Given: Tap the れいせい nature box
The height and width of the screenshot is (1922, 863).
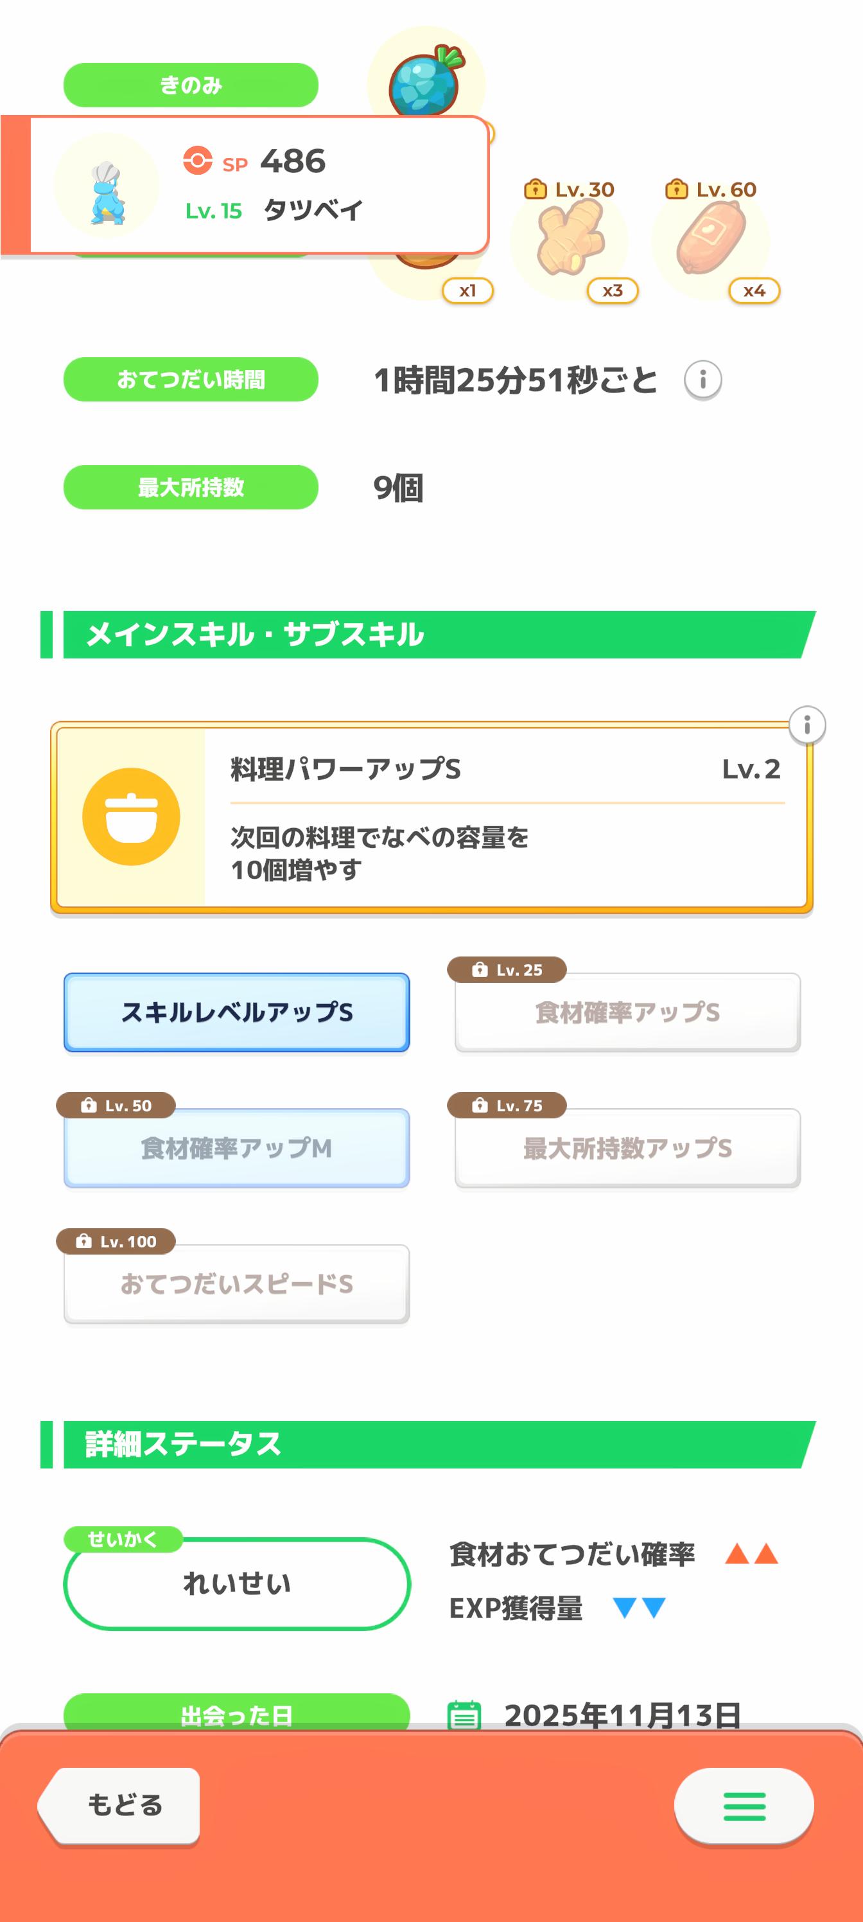Looking at the screenshot, I should tap(236, 1583).
